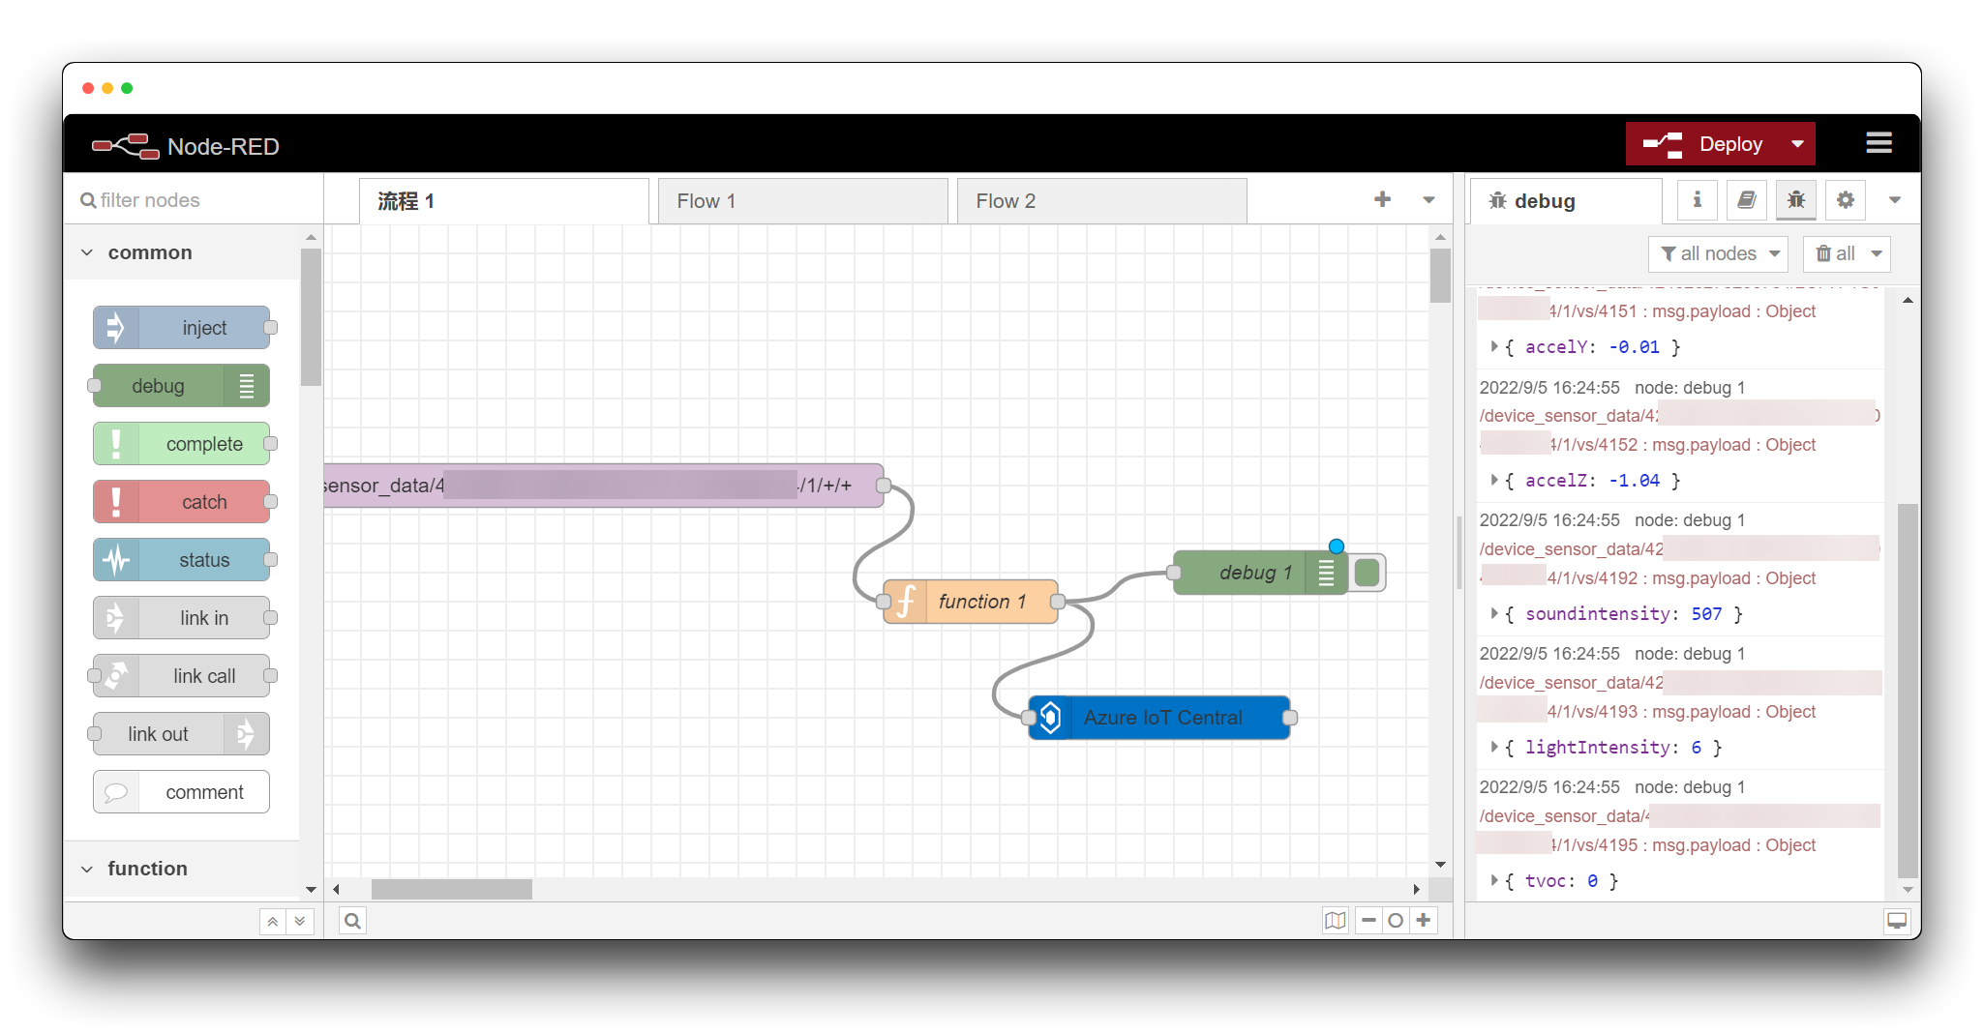
Task: Click the palette vertical scrollbar thumb
Action: tap(311, 317)
